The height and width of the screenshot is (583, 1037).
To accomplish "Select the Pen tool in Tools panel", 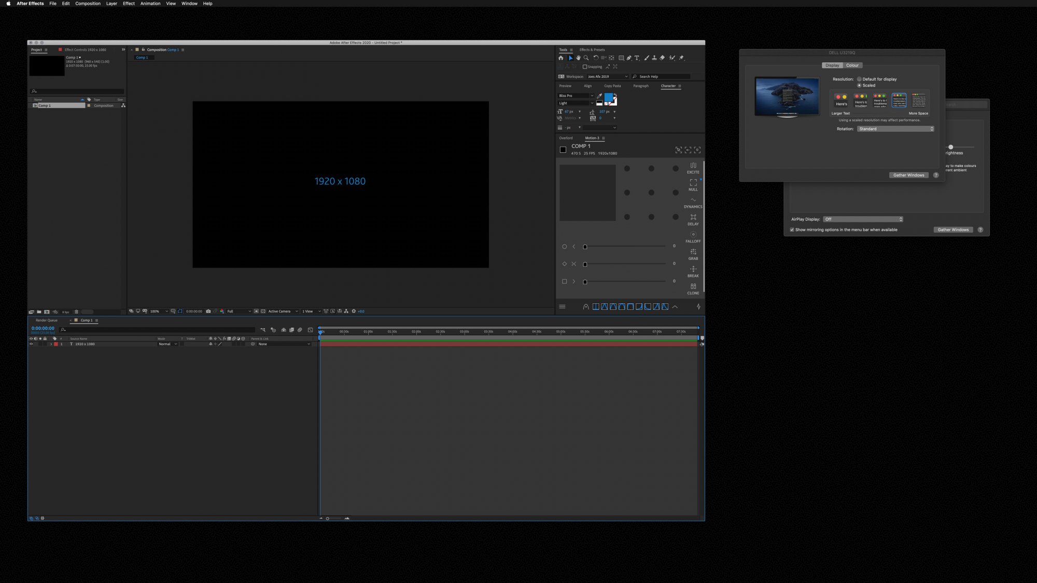I will pyautogui.click(x=629, y=58).
